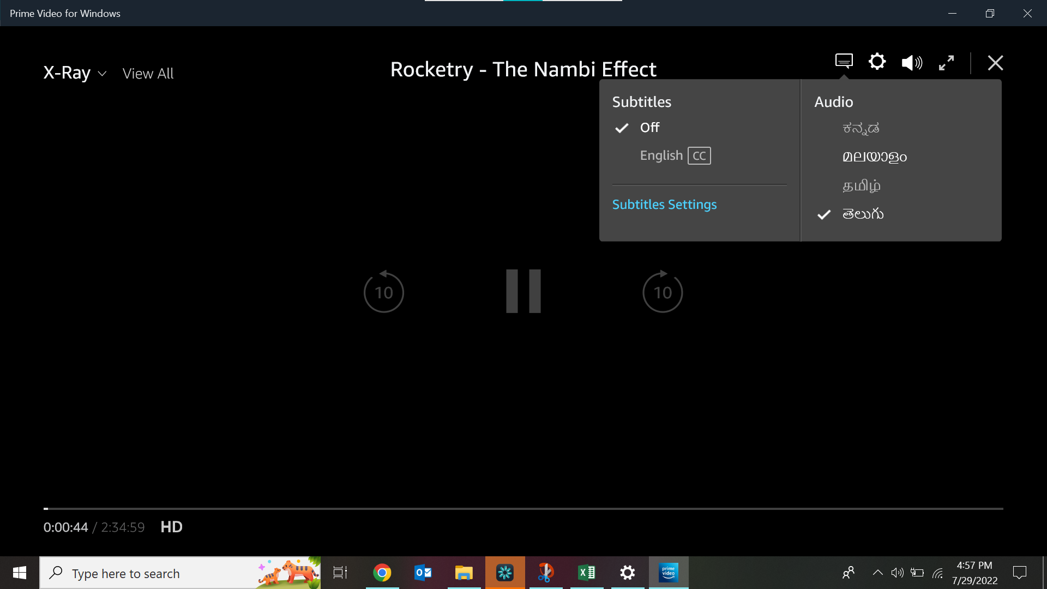Choose Malayalam (മലയാളം) audio track
Screen dimensions: 1047x589
click(x=874, y=157)
